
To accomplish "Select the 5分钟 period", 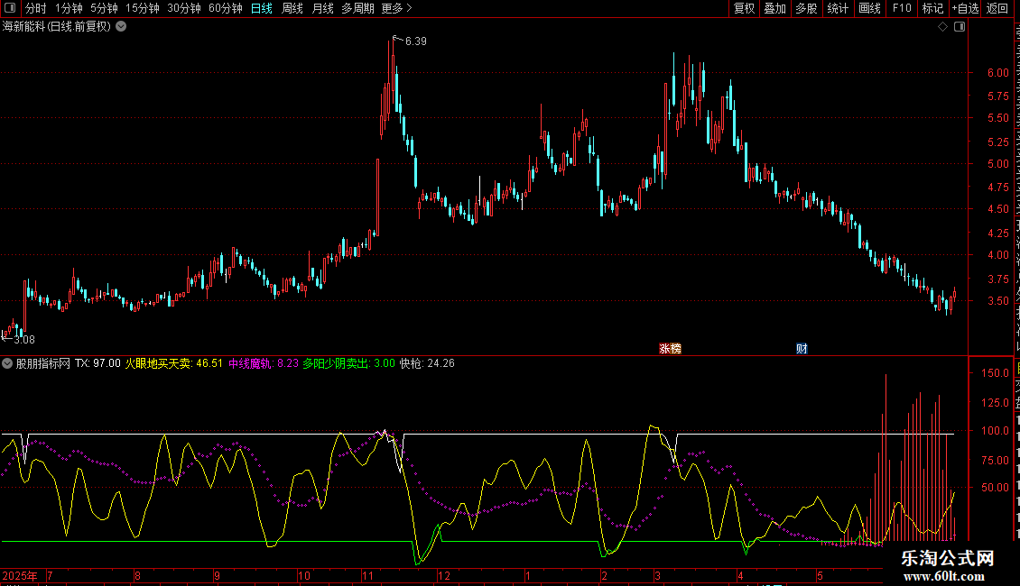I will tap(104, 8).
